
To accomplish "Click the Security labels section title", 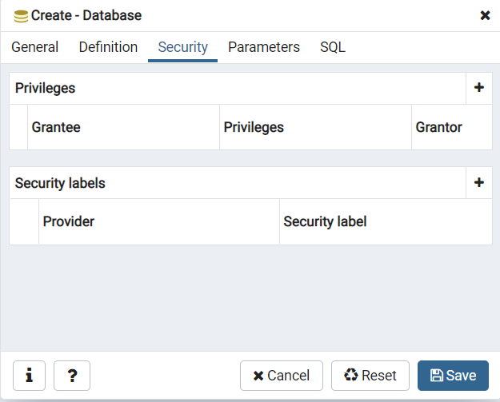I will (x=60, y=183).
